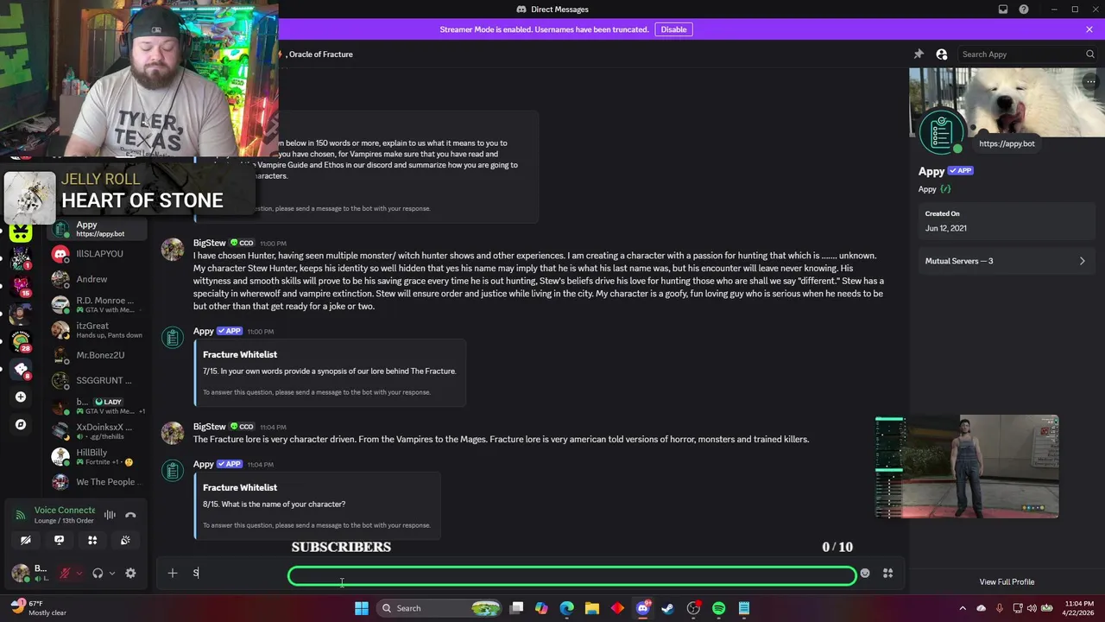The image size is (1105, 622).
Task: Click the Windows taskbar Search box
Action: 440,608
